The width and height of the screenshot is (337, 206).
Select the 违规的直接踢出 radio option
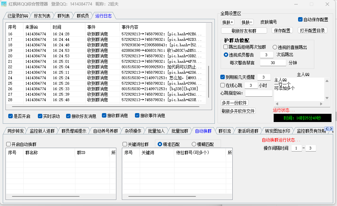click(275, 47)
